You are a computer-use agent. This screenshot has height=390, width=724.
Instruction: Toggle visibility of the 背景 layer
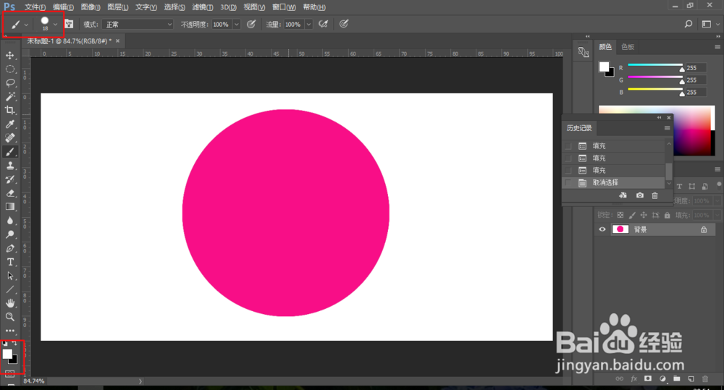[602, 229]
